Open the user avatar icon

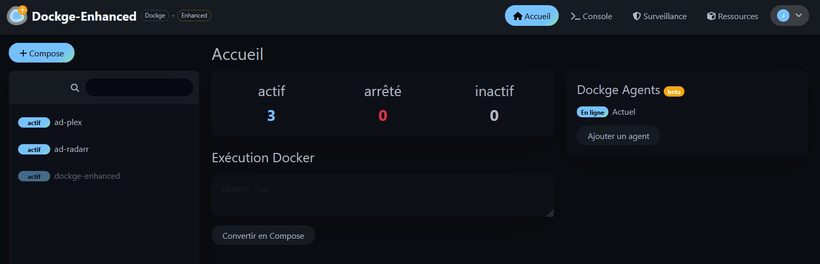pos(783,15)
